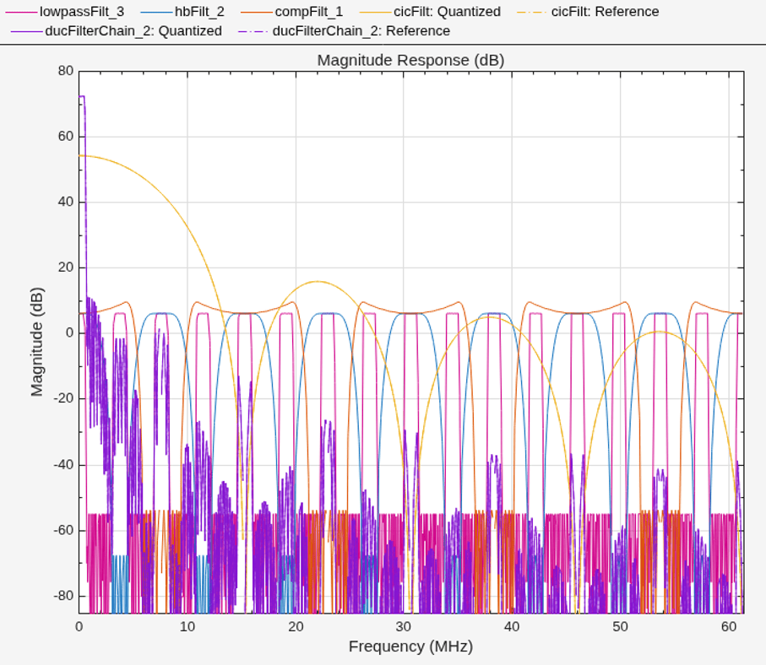Select the cicFilt: Reference legend label
The height and width of the screenshot is (665, 766).
[605, 12]
